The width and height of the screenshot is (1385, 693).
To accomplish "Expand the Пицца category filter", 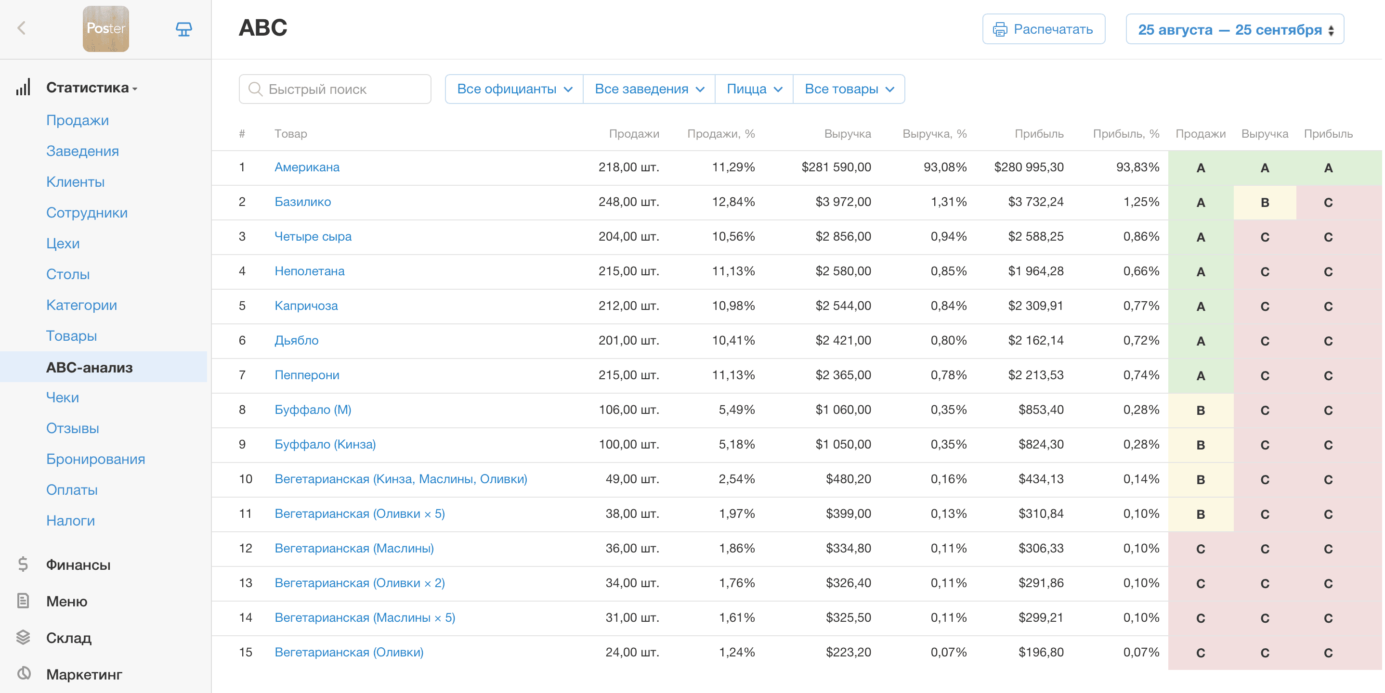I will (x=754, y=89).
